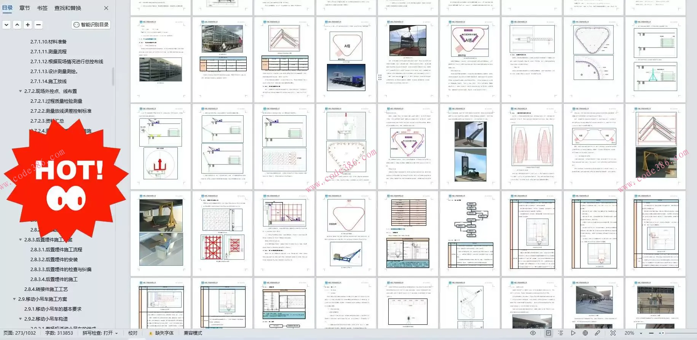Collapse the 2.7.2 现场外控点 tree node
The height and width of the screenshot is (340, 697).
coord(20,91)
